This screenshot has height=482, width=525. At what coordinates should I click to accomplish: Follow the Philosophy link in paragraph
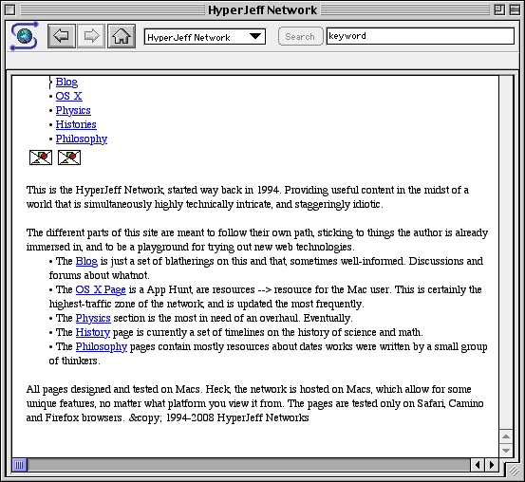tap(102, 346)
